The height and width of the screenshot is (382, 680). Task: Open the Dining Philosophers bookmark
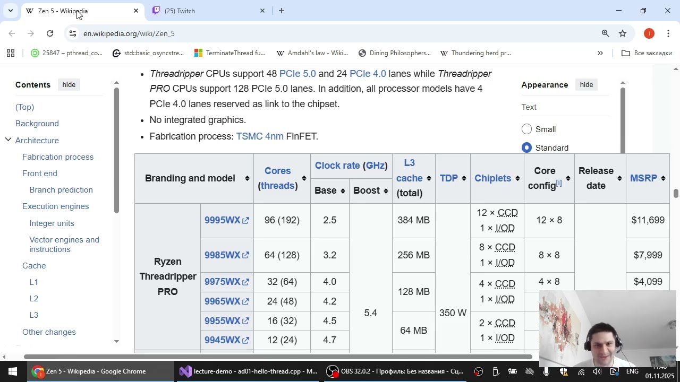point(394,53)
